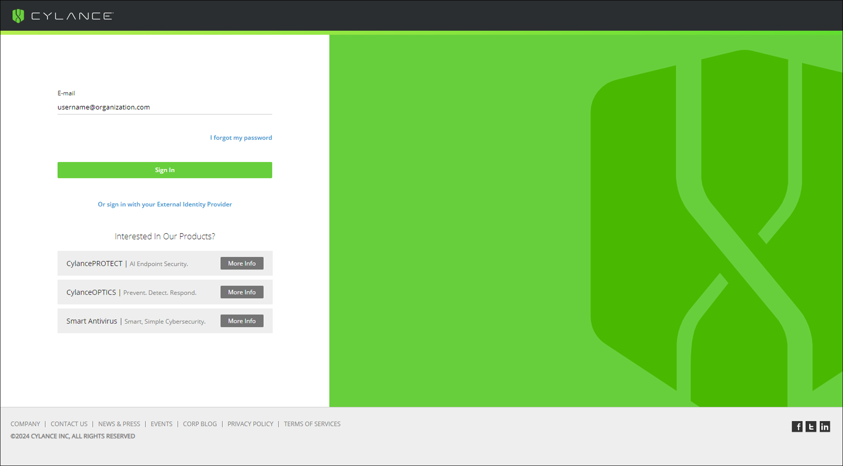The image size is (843, 466).
Task: Click the 'I forgot my password' link
Action: tap(241, 138)
